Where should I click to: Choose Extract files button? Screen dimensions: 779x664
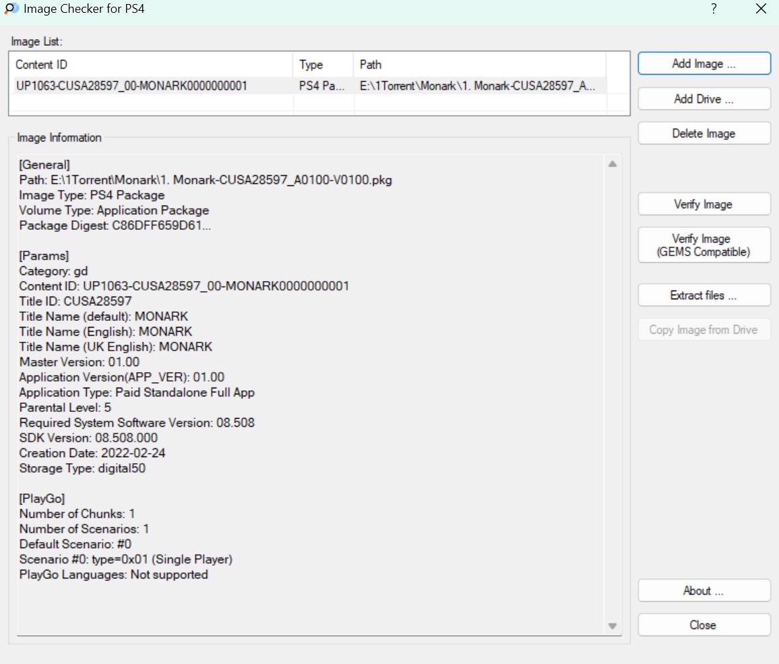point(704,295)
